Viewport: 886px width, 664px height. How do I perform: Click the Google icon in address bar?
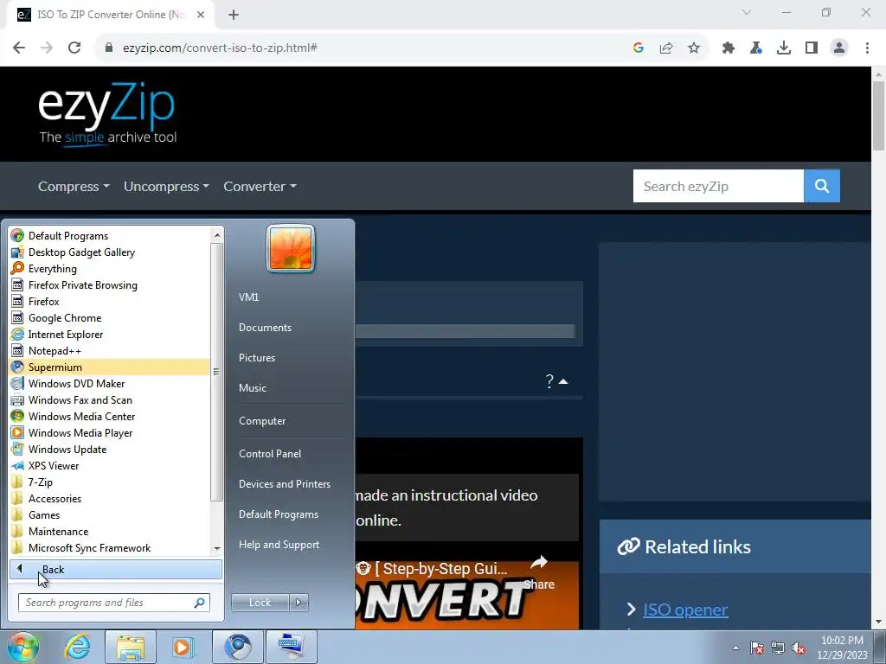[639, 48]
